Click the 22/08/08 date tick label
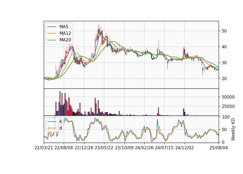Screen dimensions: 243x174 [64, 148]
